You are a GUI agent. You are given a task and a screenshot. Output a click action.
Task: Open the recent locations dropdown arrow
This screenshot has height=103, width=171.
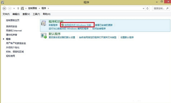point(14,9)
